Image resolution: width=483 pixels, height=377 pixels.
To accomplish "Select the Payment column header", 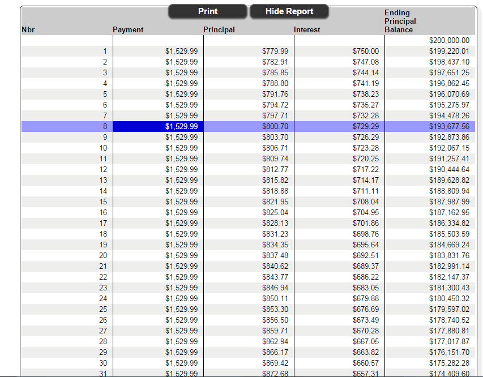I will pyautogui.click(x=128, y=30).
